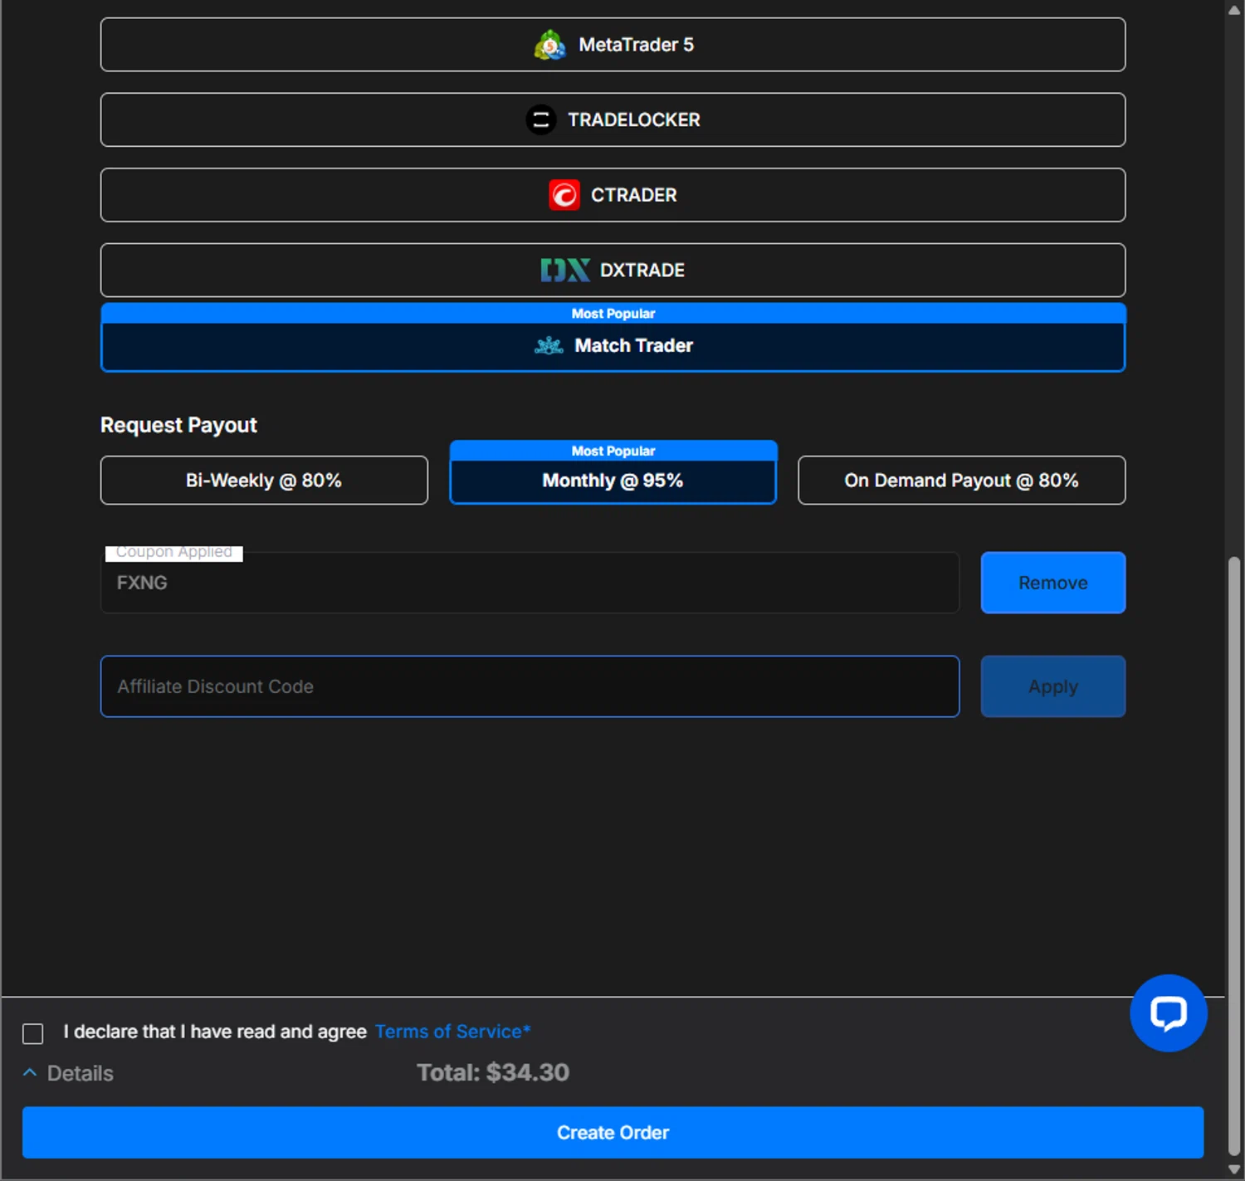Choose Monthly @ 95% payout option
This screenshot has height=1181, width=1245.
(613, 481)
